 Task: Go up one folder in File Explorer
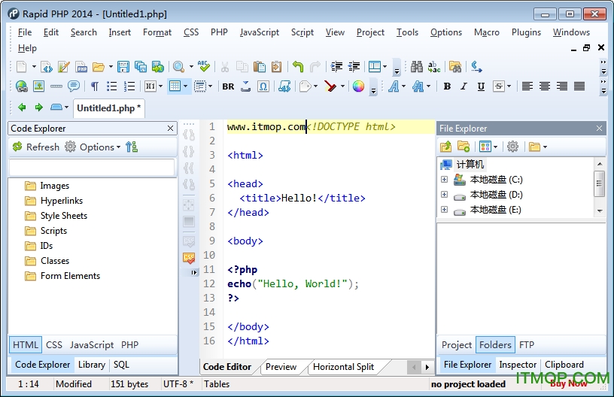(445, 147)
